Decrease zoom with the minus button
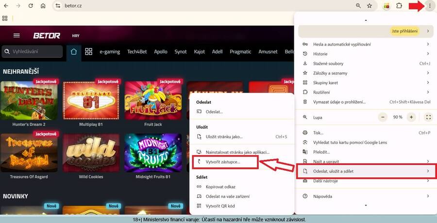Image resolution: width=437 pixels, height=223 pixels. [x=383, y=117]
